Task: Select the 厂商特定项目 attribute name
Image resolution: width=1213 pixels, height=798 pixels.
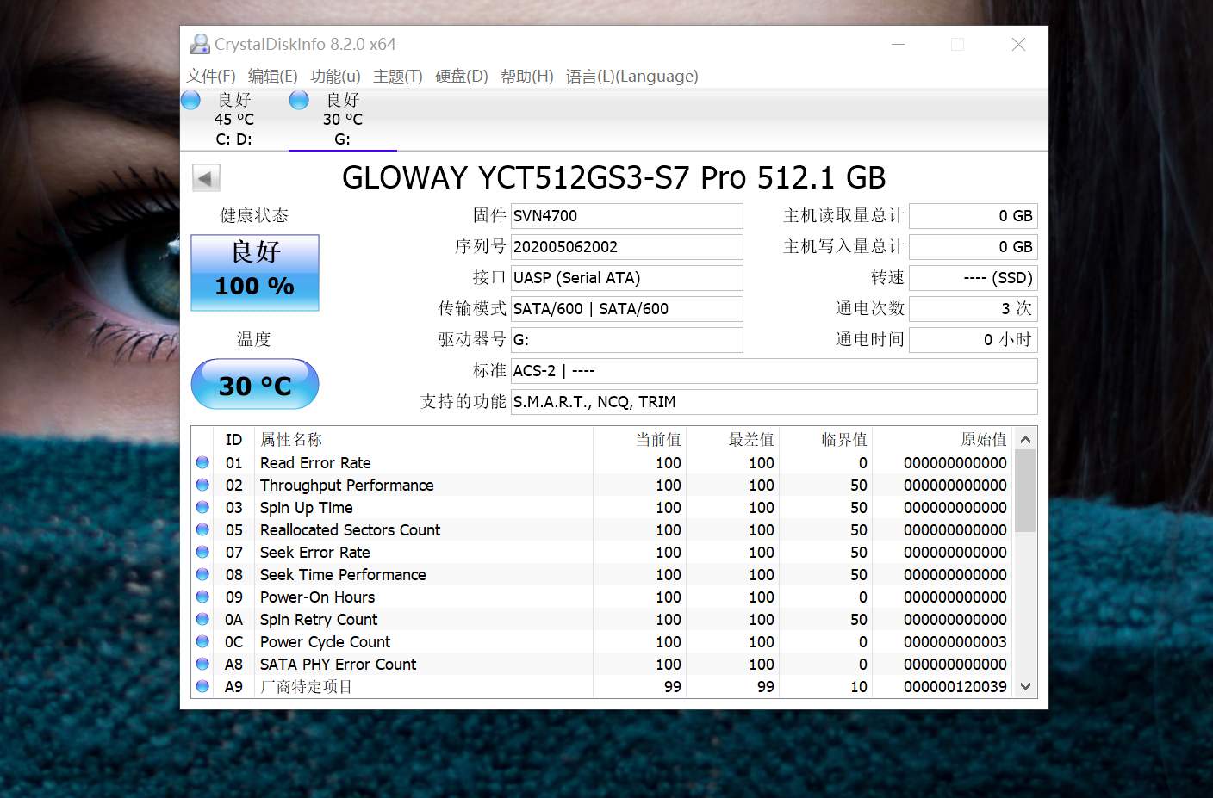Action: tap(306, 686)
